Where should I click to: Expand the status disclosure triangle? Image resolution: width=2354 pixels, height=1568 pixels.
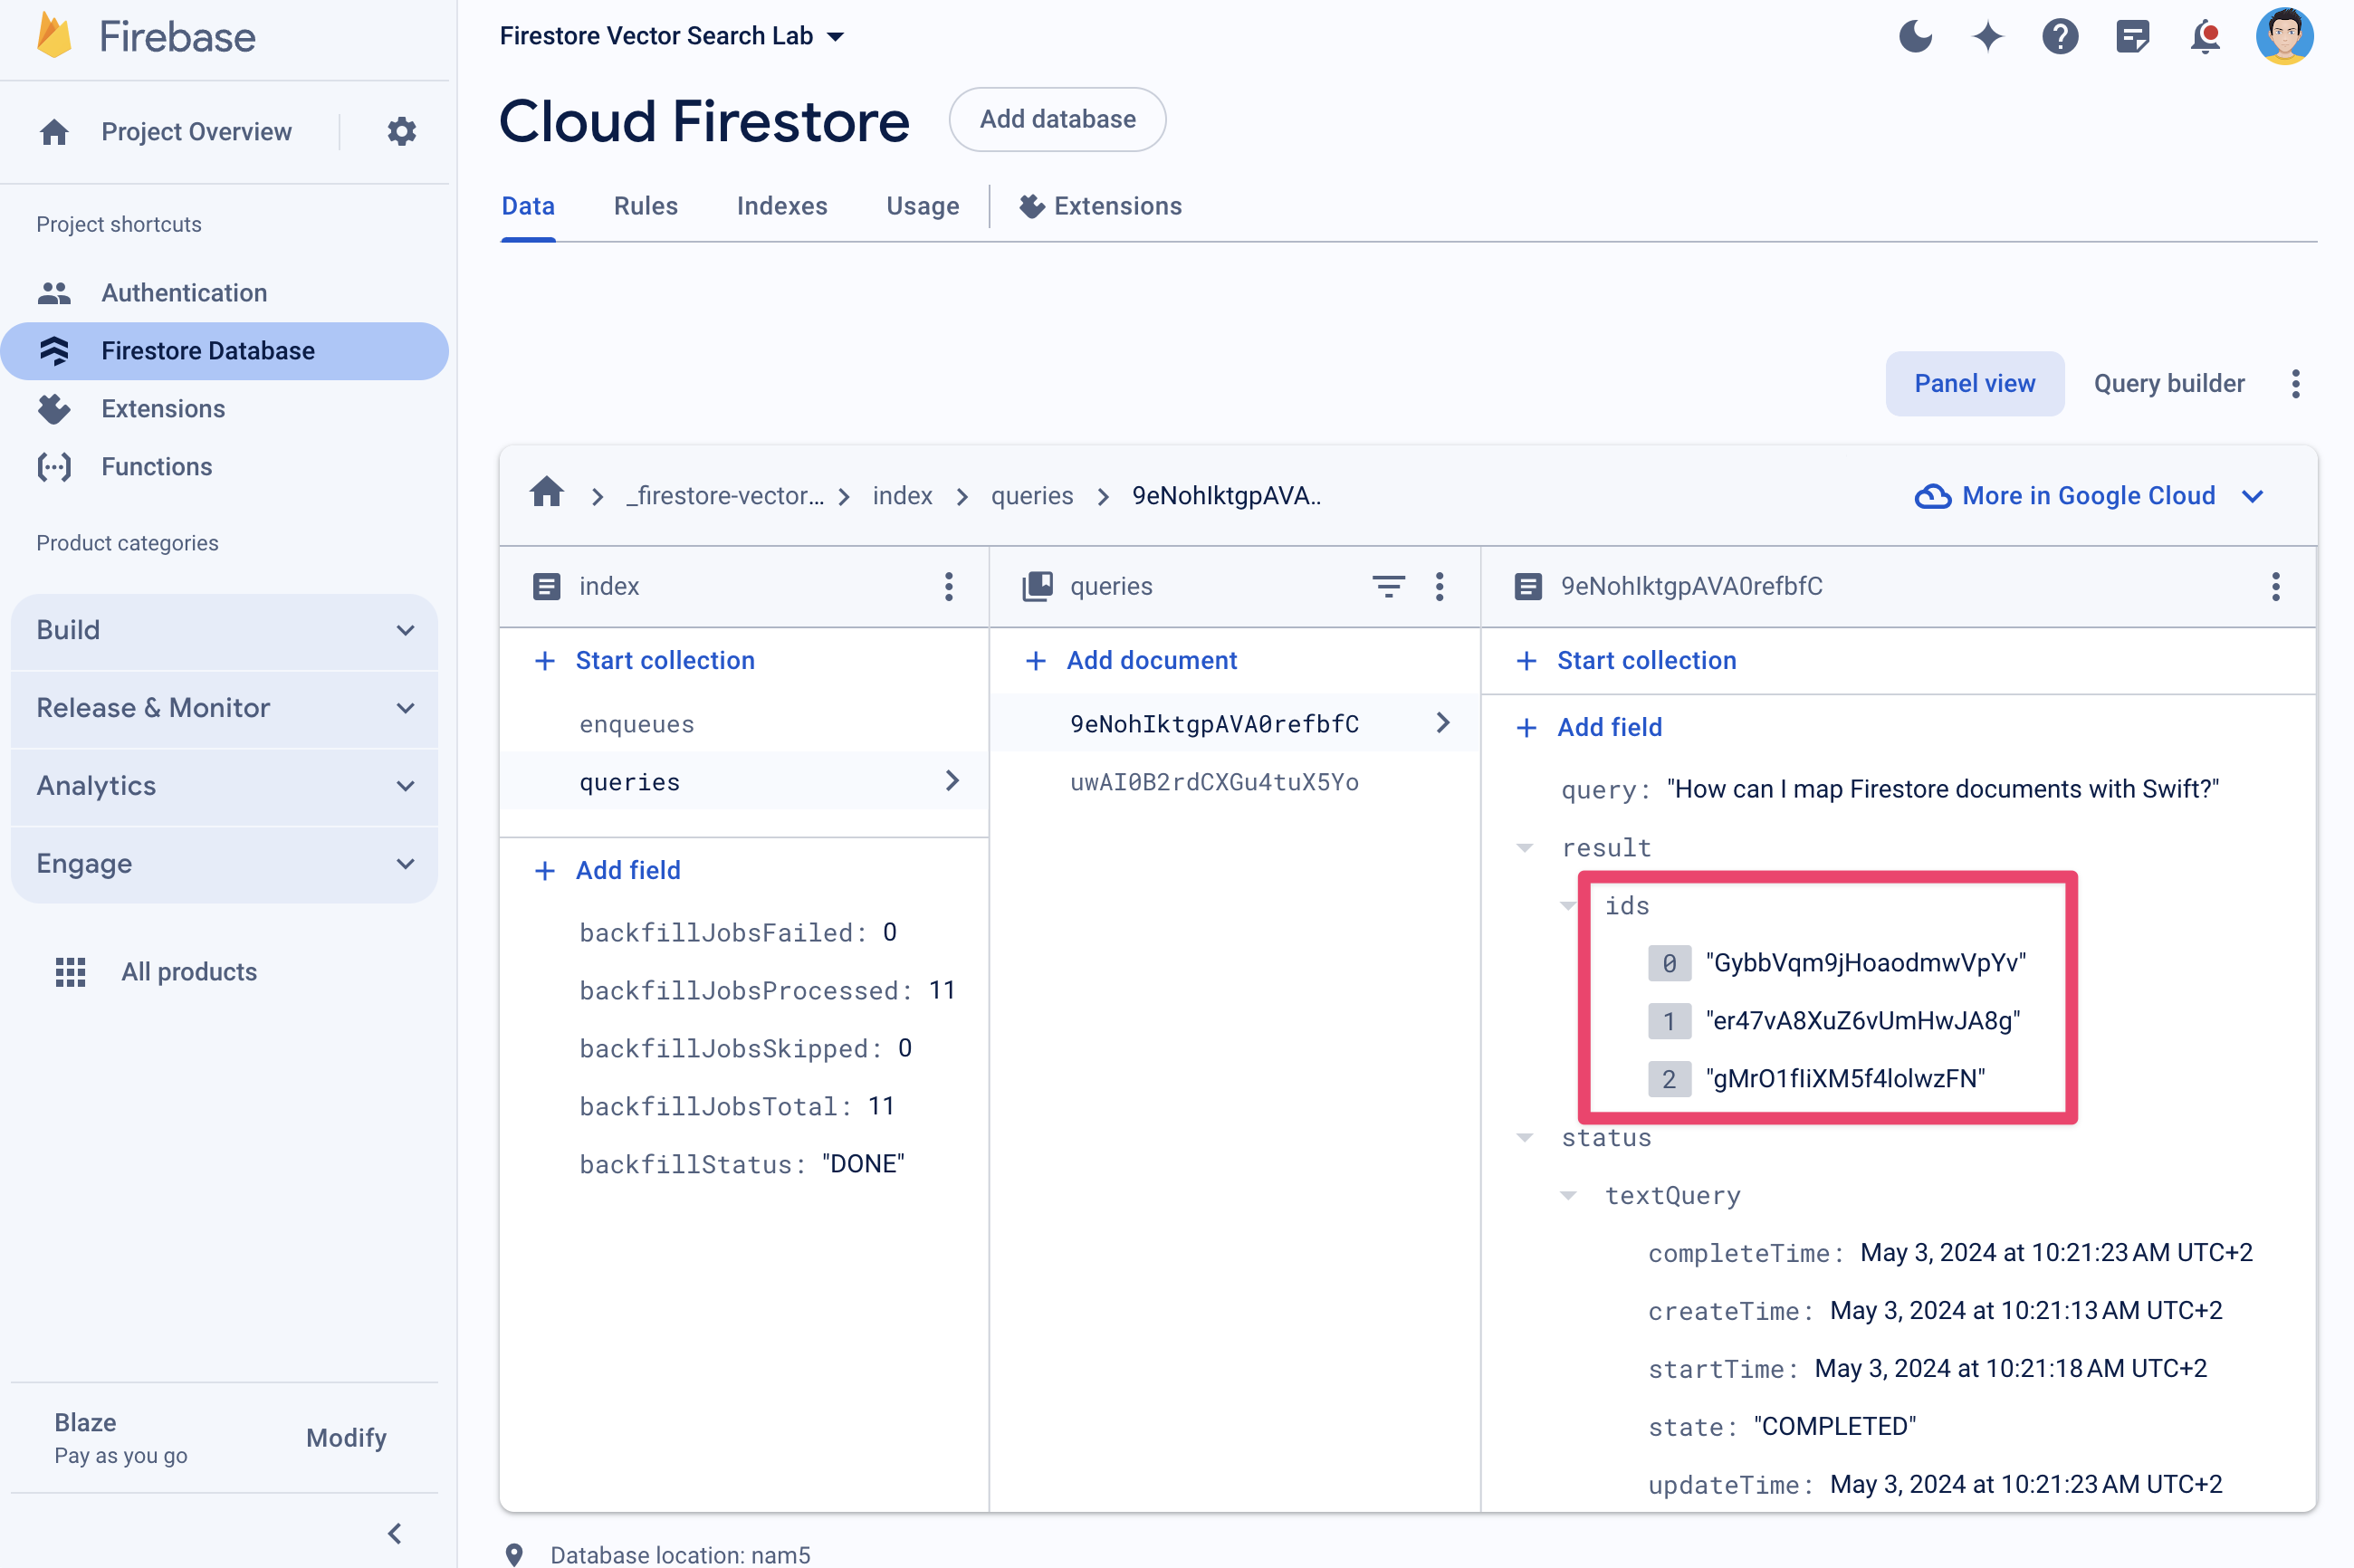1523,1137
